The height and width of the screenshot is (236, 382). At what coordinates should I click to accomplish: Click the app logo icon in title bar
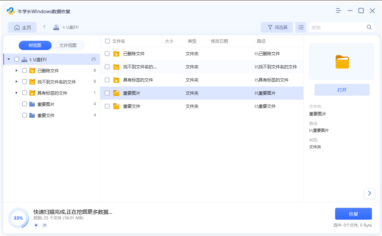click(11, 11)
